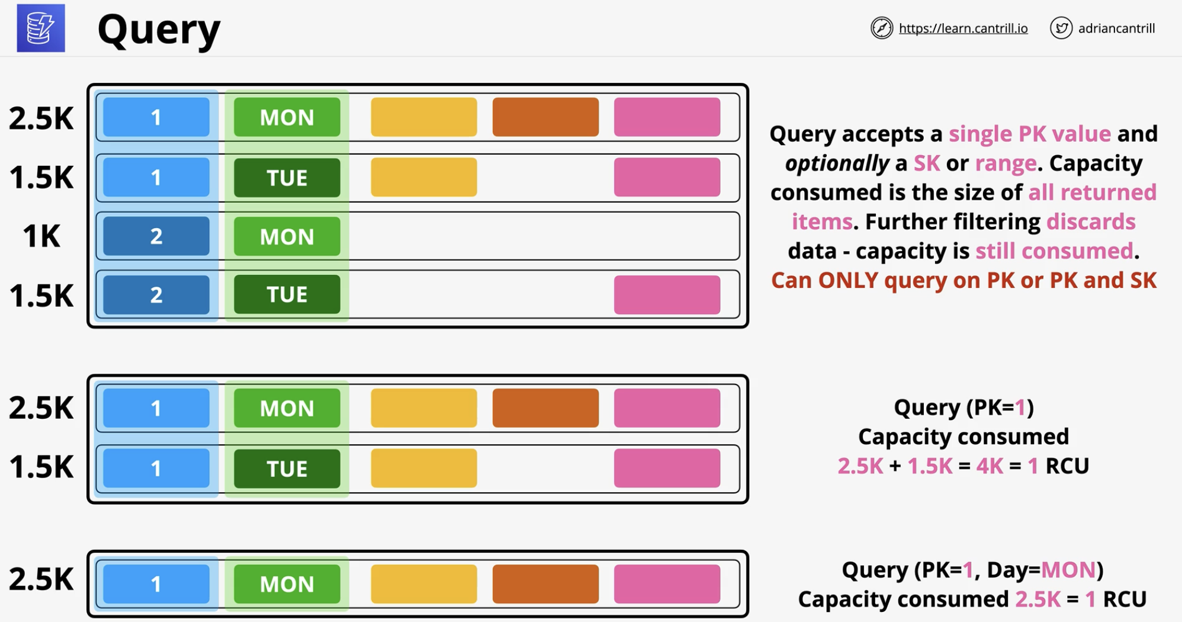Click the blue 1 key in the top table's first row
The height and width of the screenshot is (622, 1182).
pos(156,117)
